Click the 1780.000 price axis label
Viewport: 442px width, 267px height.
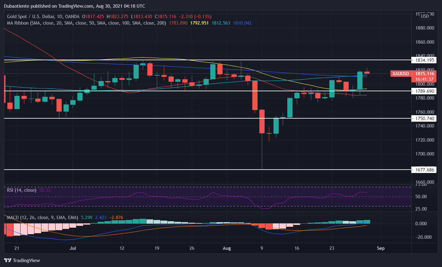(x=425, y=98)
